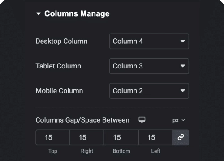This screenshot has width=224, height=161.
Task: Focus the Right gap input field
Action: pyautogui.click(x=87, y=137)
